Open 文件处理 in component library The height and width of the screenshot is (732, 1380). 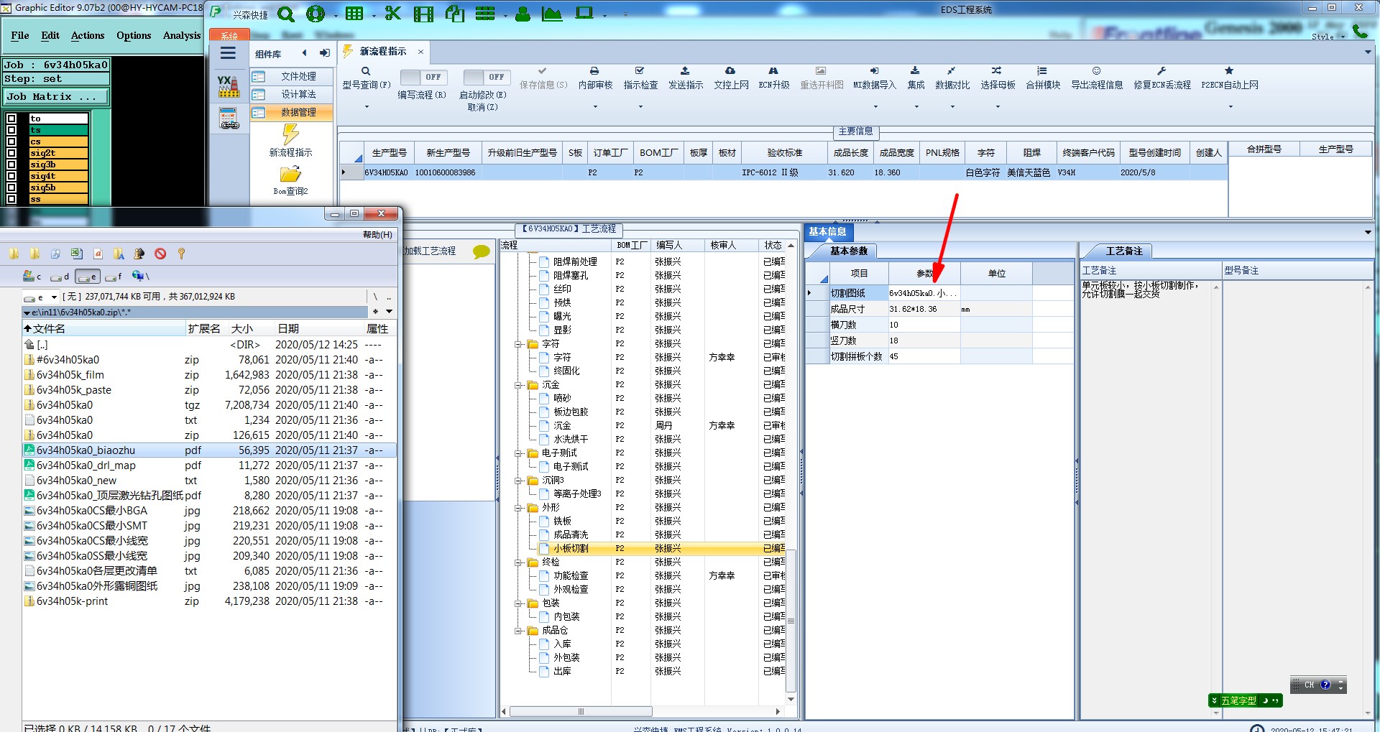pos(292,76)
